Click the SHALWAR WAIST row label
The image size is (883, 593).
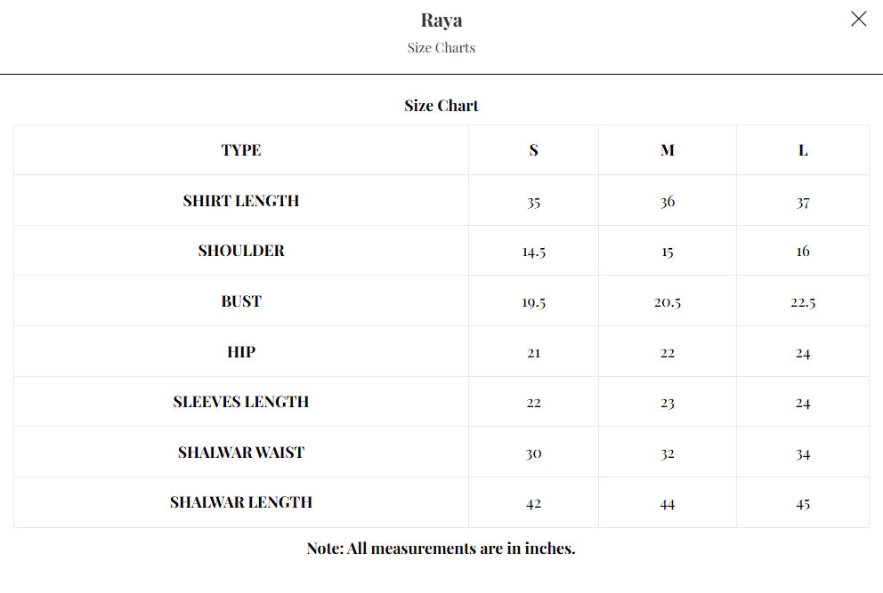coord(241,453)
